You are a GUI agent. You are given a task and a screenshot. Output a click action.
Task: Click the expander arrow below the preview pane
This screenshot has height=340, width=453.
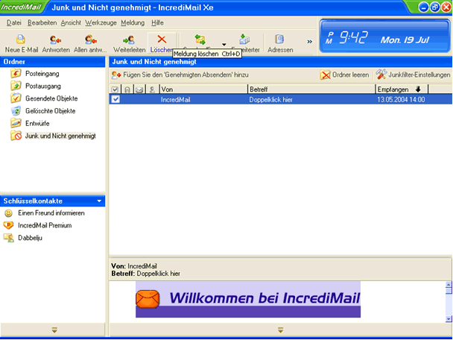(x=280, y=330)
